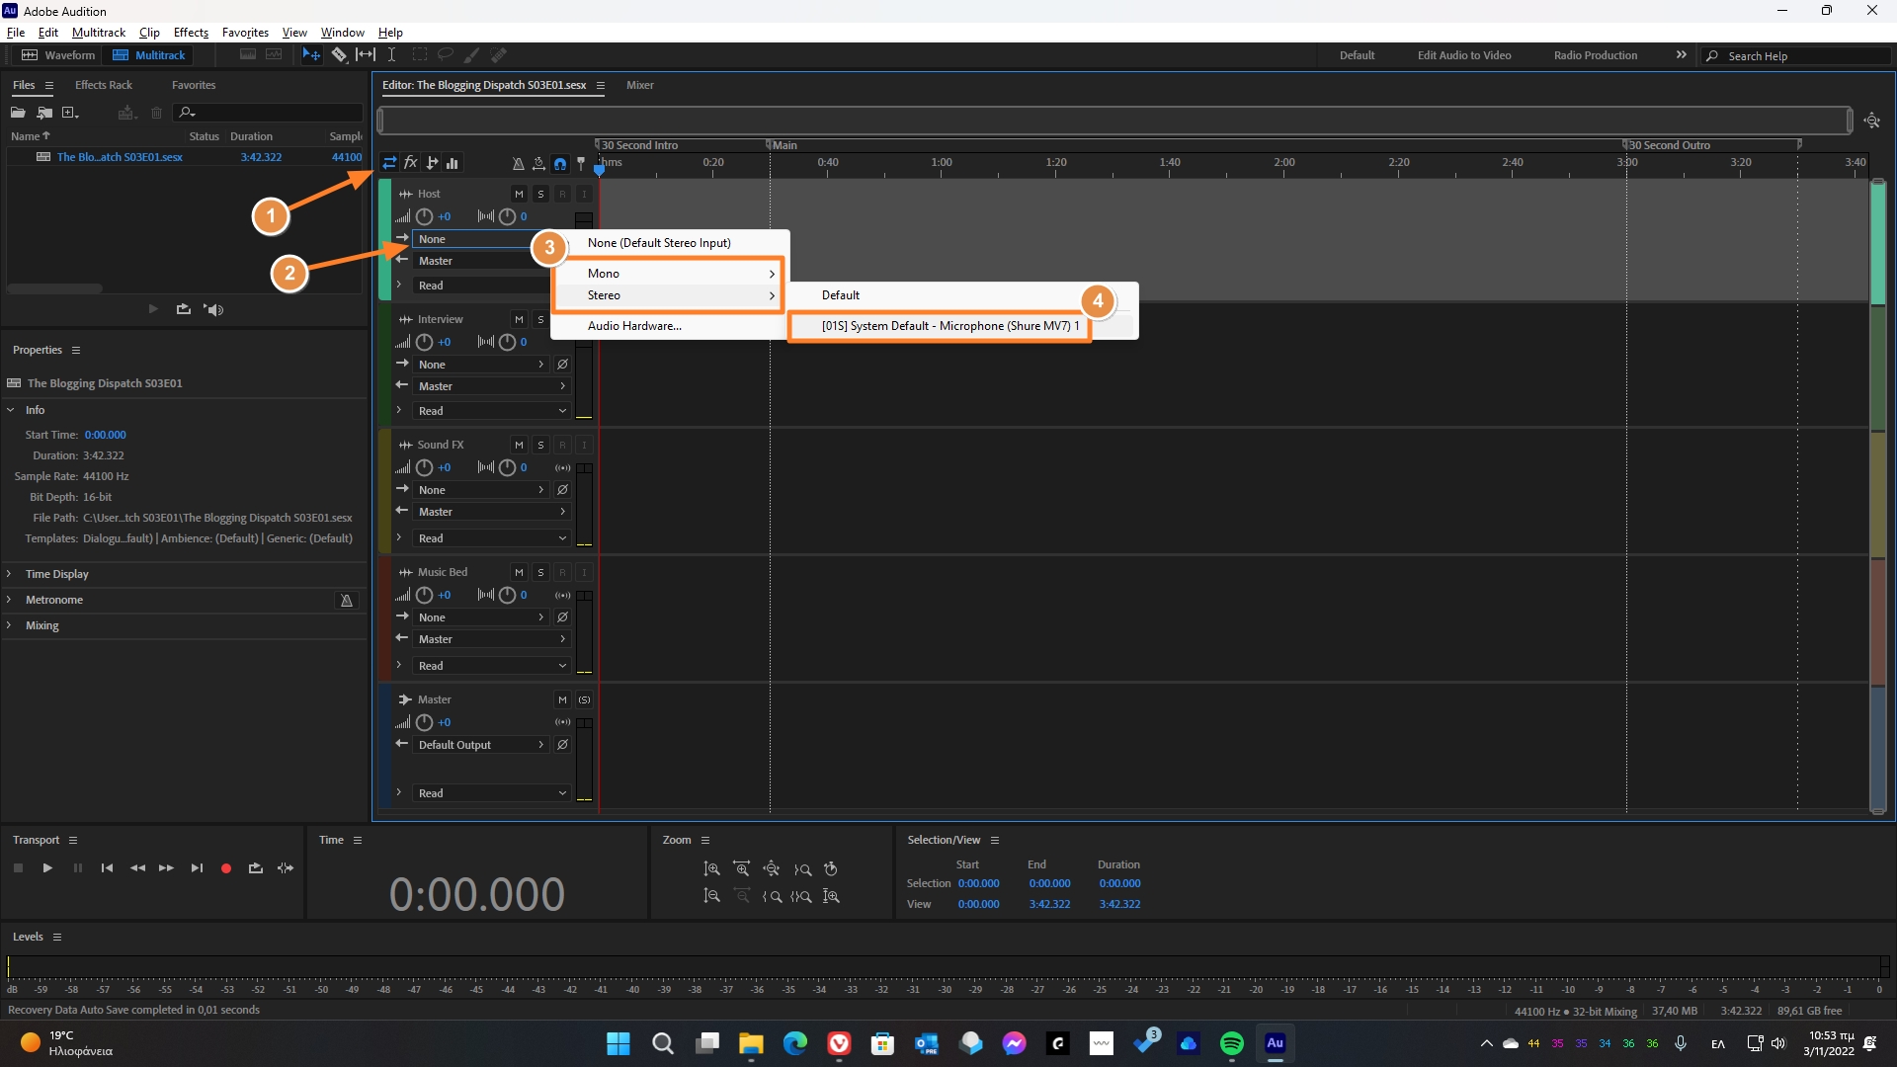Choose Mono from the input menu

coord(668,274)
